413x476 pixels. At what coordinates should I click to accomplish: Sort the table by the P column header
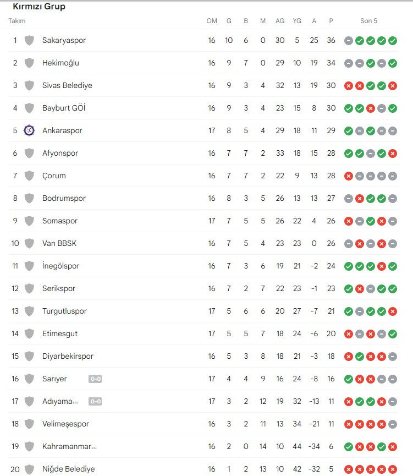pyautogui.click(x=331, y=21)
